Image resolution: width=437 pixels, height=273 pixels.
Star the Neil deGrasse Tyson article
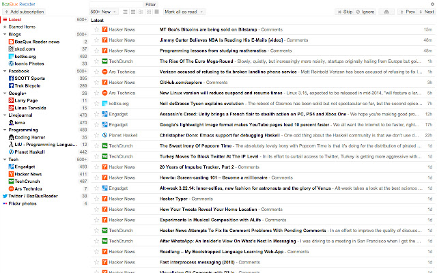pos(96,104)
